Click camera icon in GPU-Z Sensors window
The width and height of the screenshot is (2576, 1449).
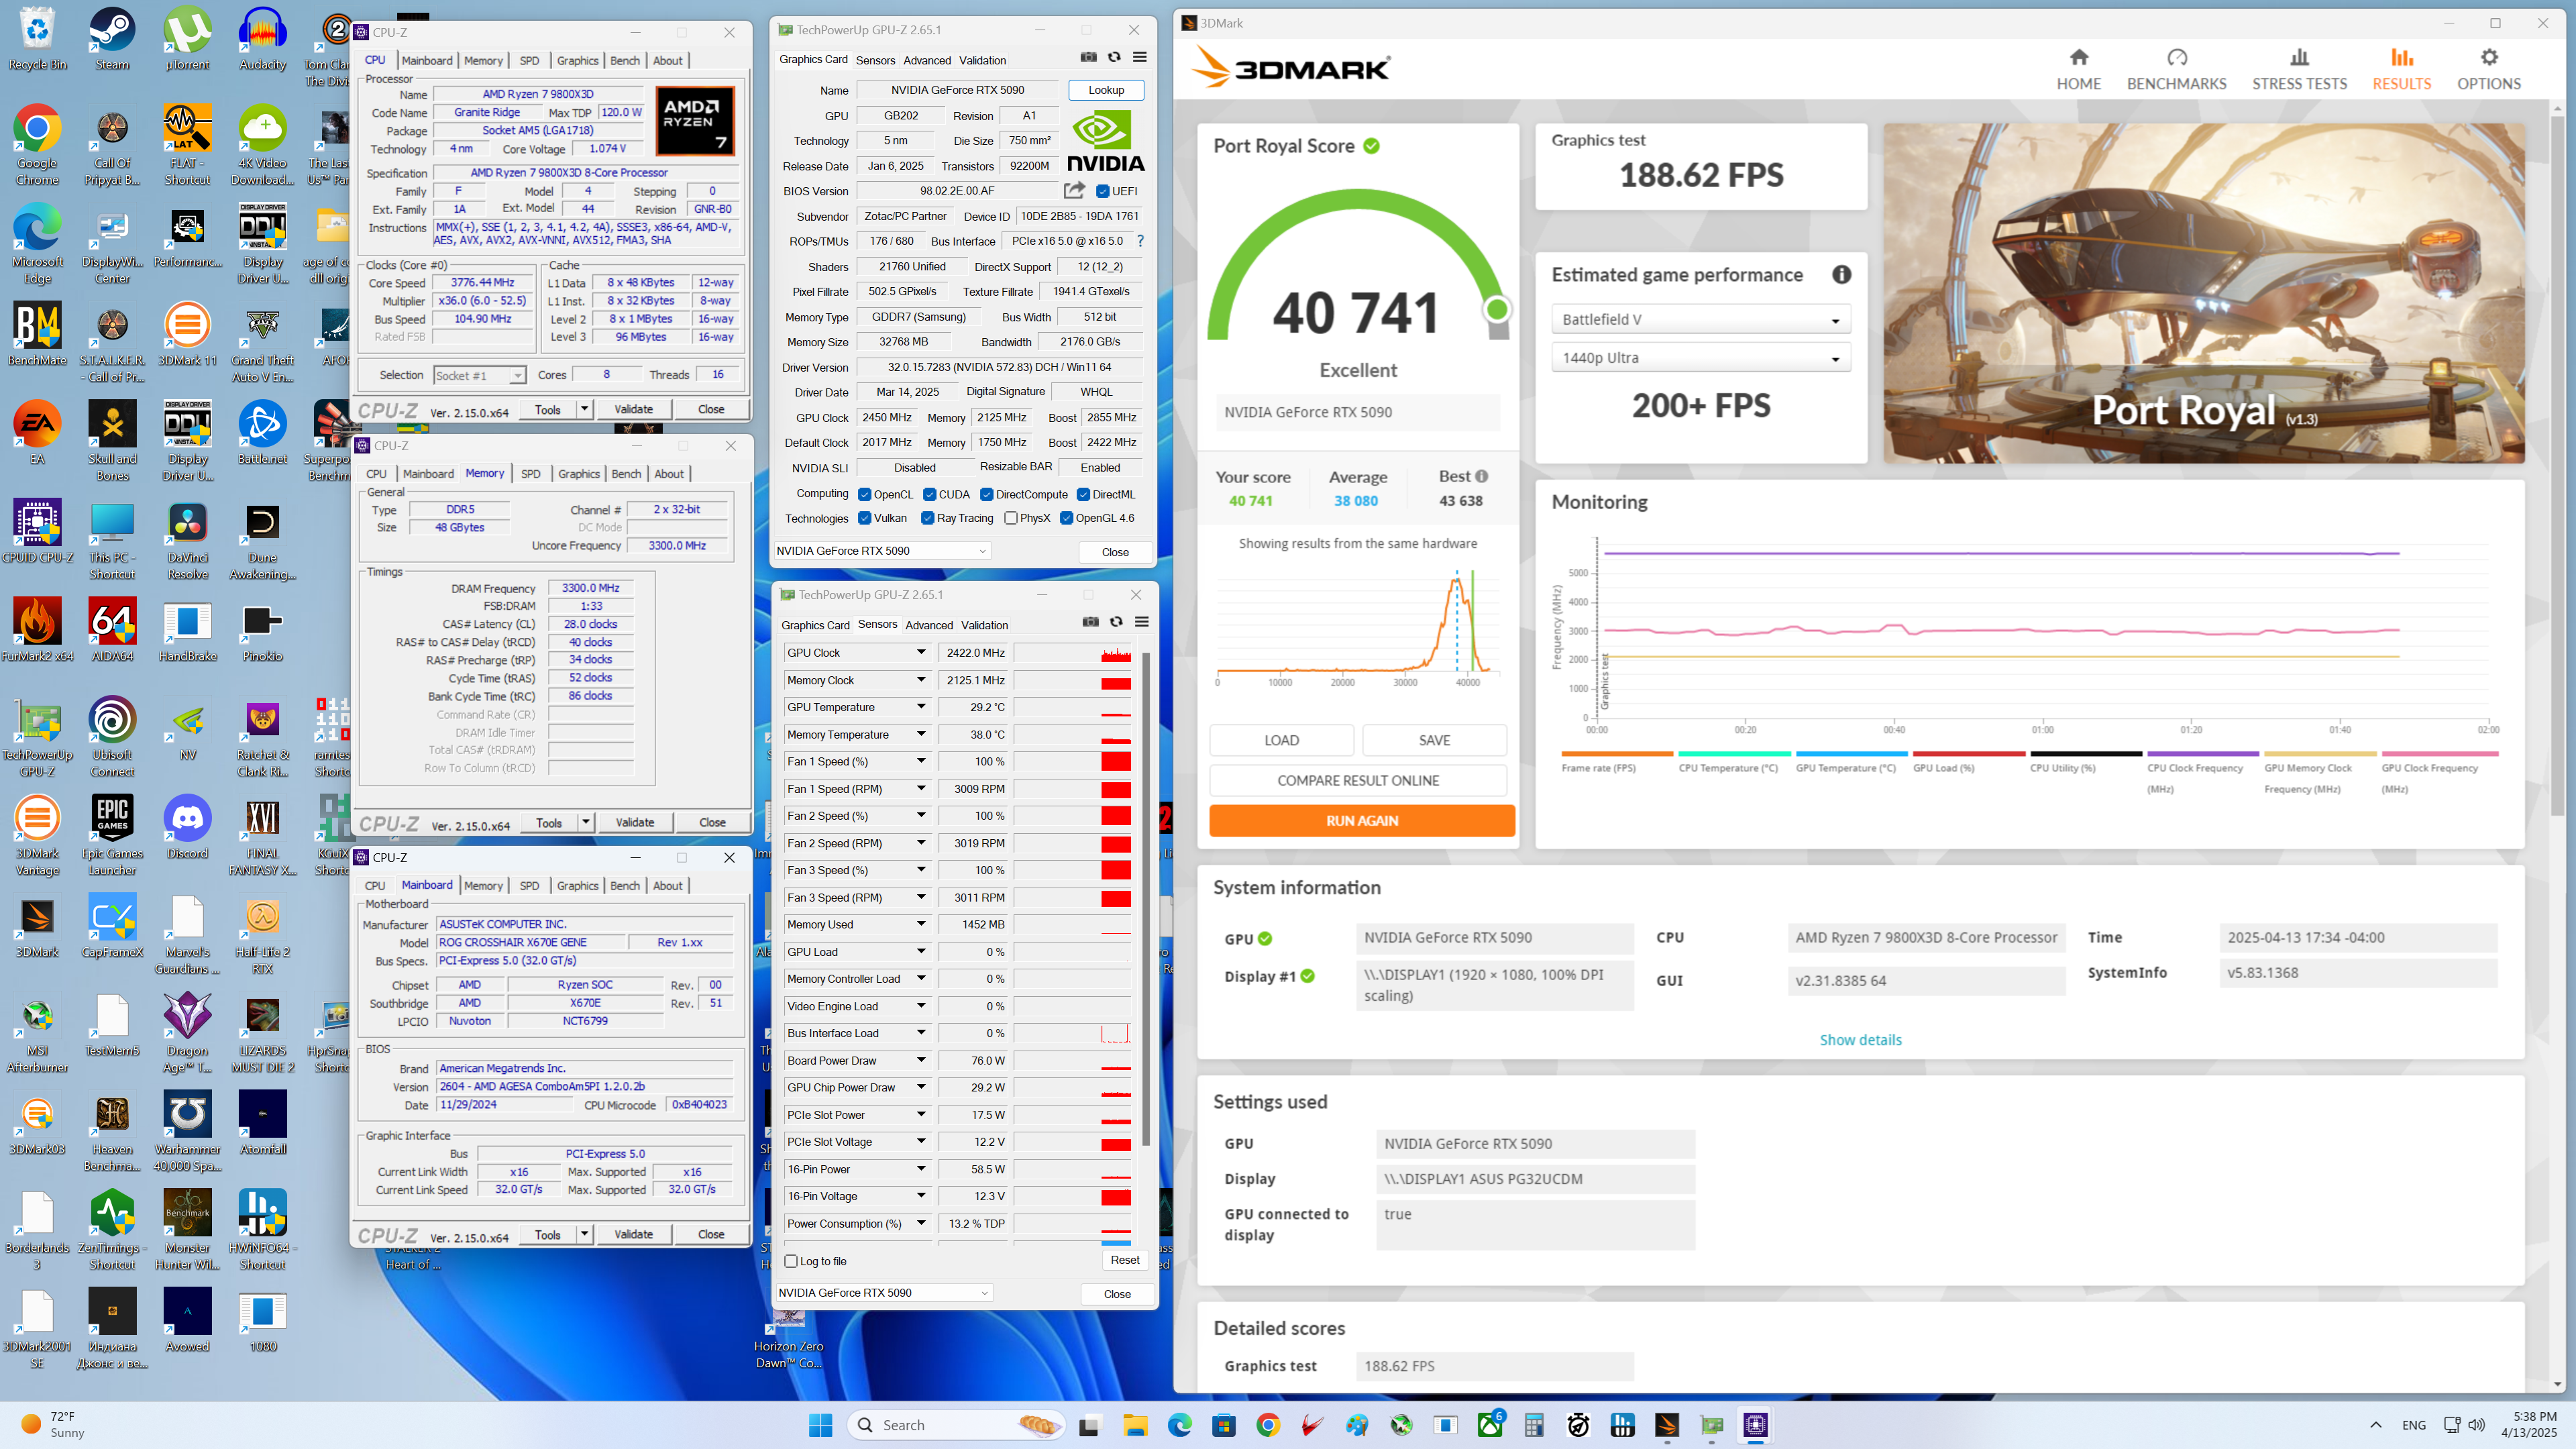pyautogui.click(x=1091, y=622)
